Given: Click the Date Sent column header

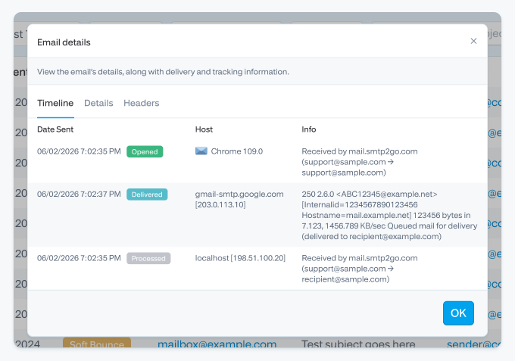Looking at the screenshot, I should (55, 129).
